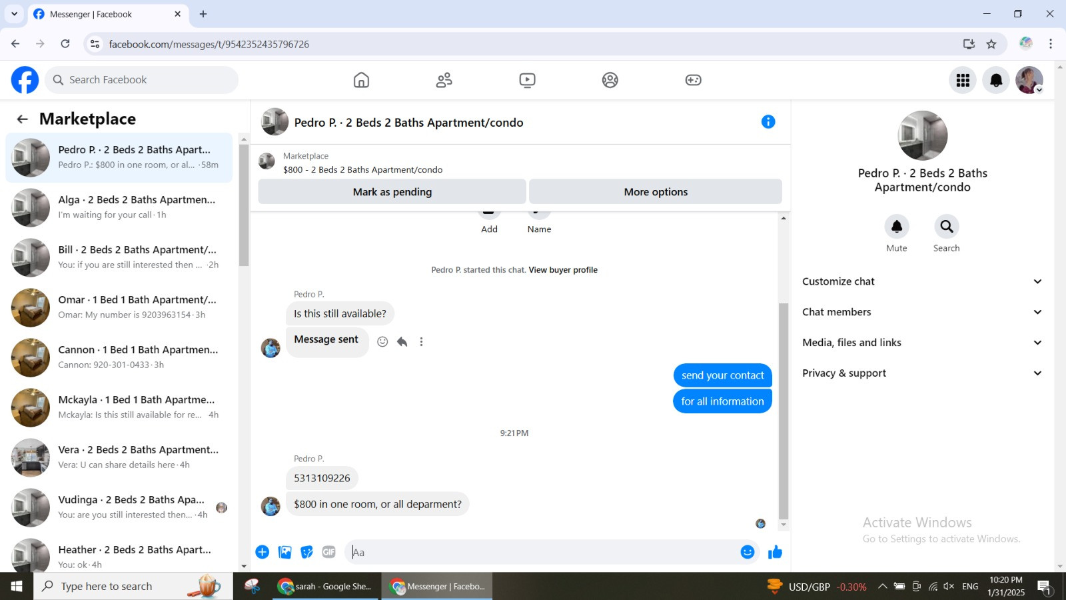
Task: Open View buyer profile link
Action: click(563, 270)
